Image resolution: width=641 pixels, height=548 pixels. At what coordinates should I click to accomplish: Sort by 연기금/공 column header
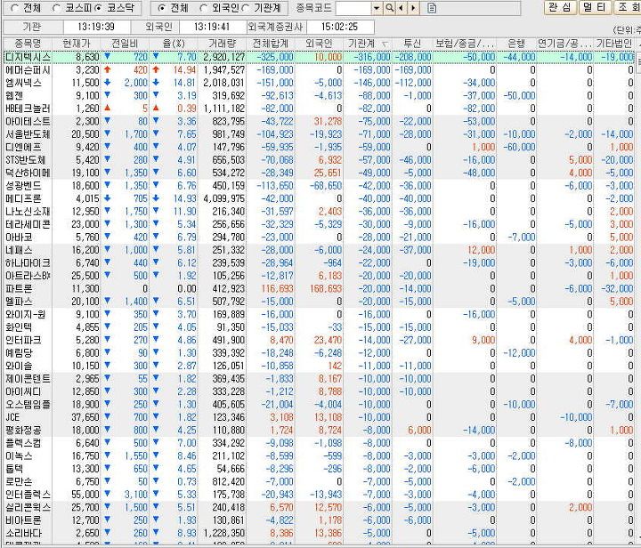click(565, 44)
